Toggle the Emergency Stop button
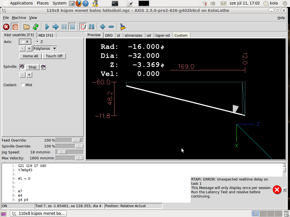The image size is (290, 217). coord(6,27)
